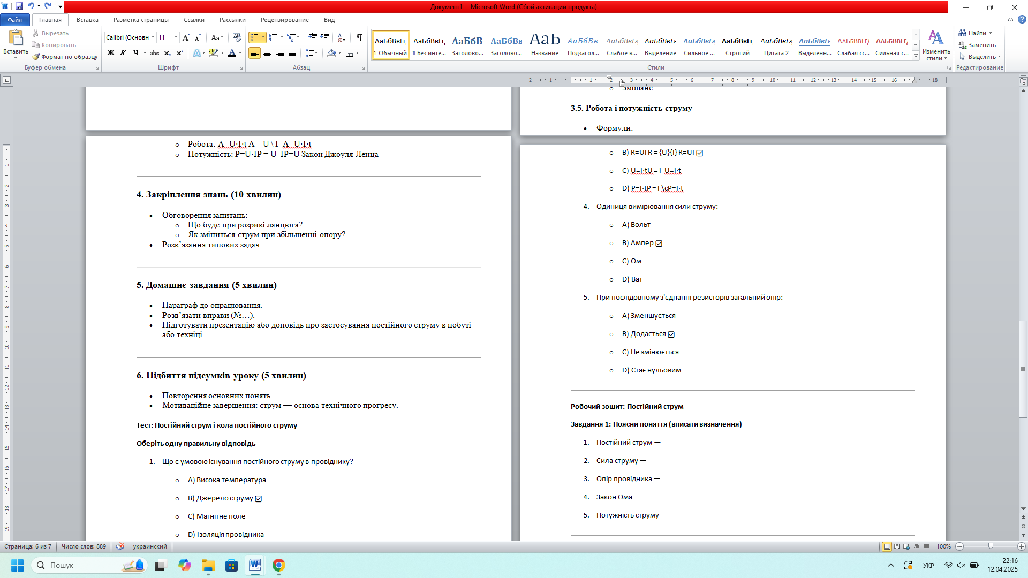Click the Заменить (Replace) button
Screen dimensions: 1028x578
[978, 45]
